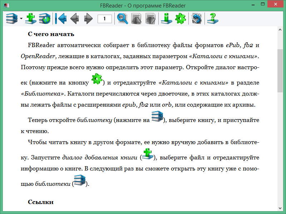The height and width of the screenshot is (214, 286).
Task: Click the inline green gear image in text
Action: [97, 79]
